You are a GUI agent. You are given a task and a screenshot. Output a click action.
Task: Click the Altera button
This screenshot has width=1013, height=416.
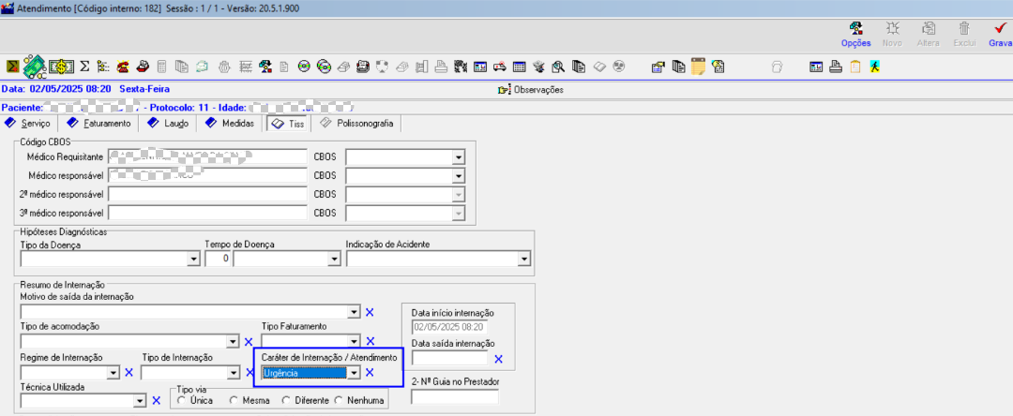tap(929, 34)
